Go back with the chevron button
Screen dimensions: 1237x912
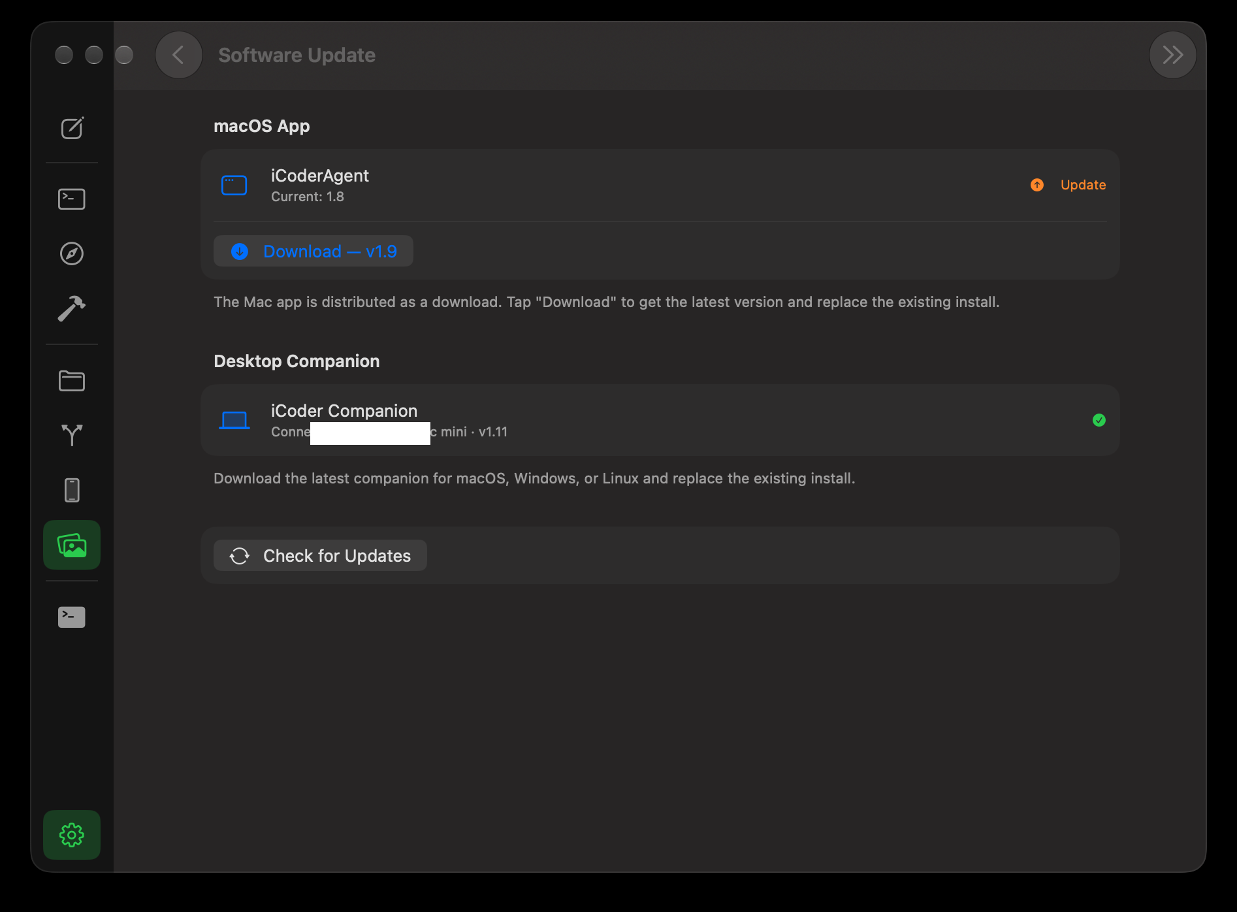(178, 55)
